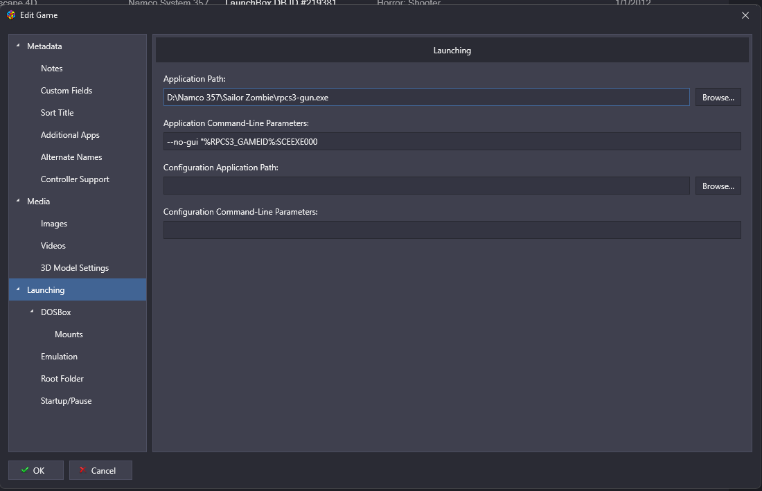This screenshot has height=491, width=762.
Task: Open the DOSBox settings
Action: click(x=56, y=312)
